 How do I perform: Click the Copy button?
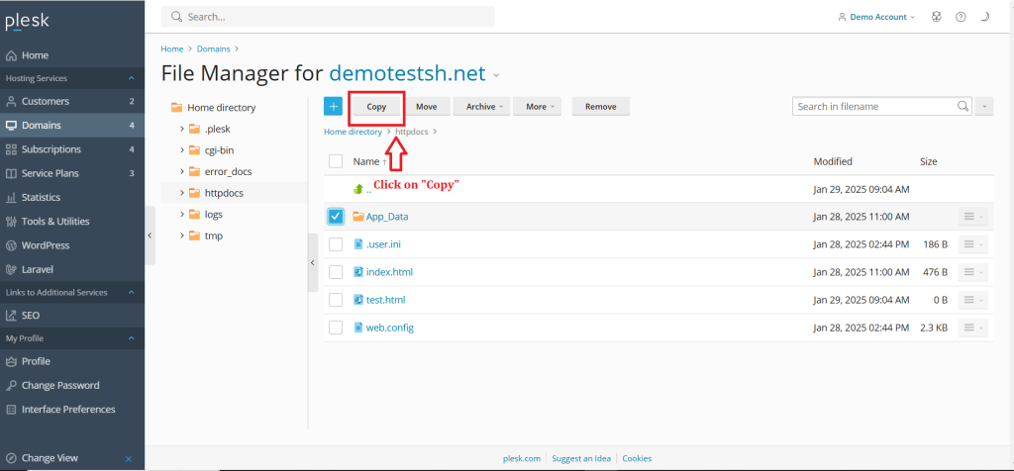[376, 107]
